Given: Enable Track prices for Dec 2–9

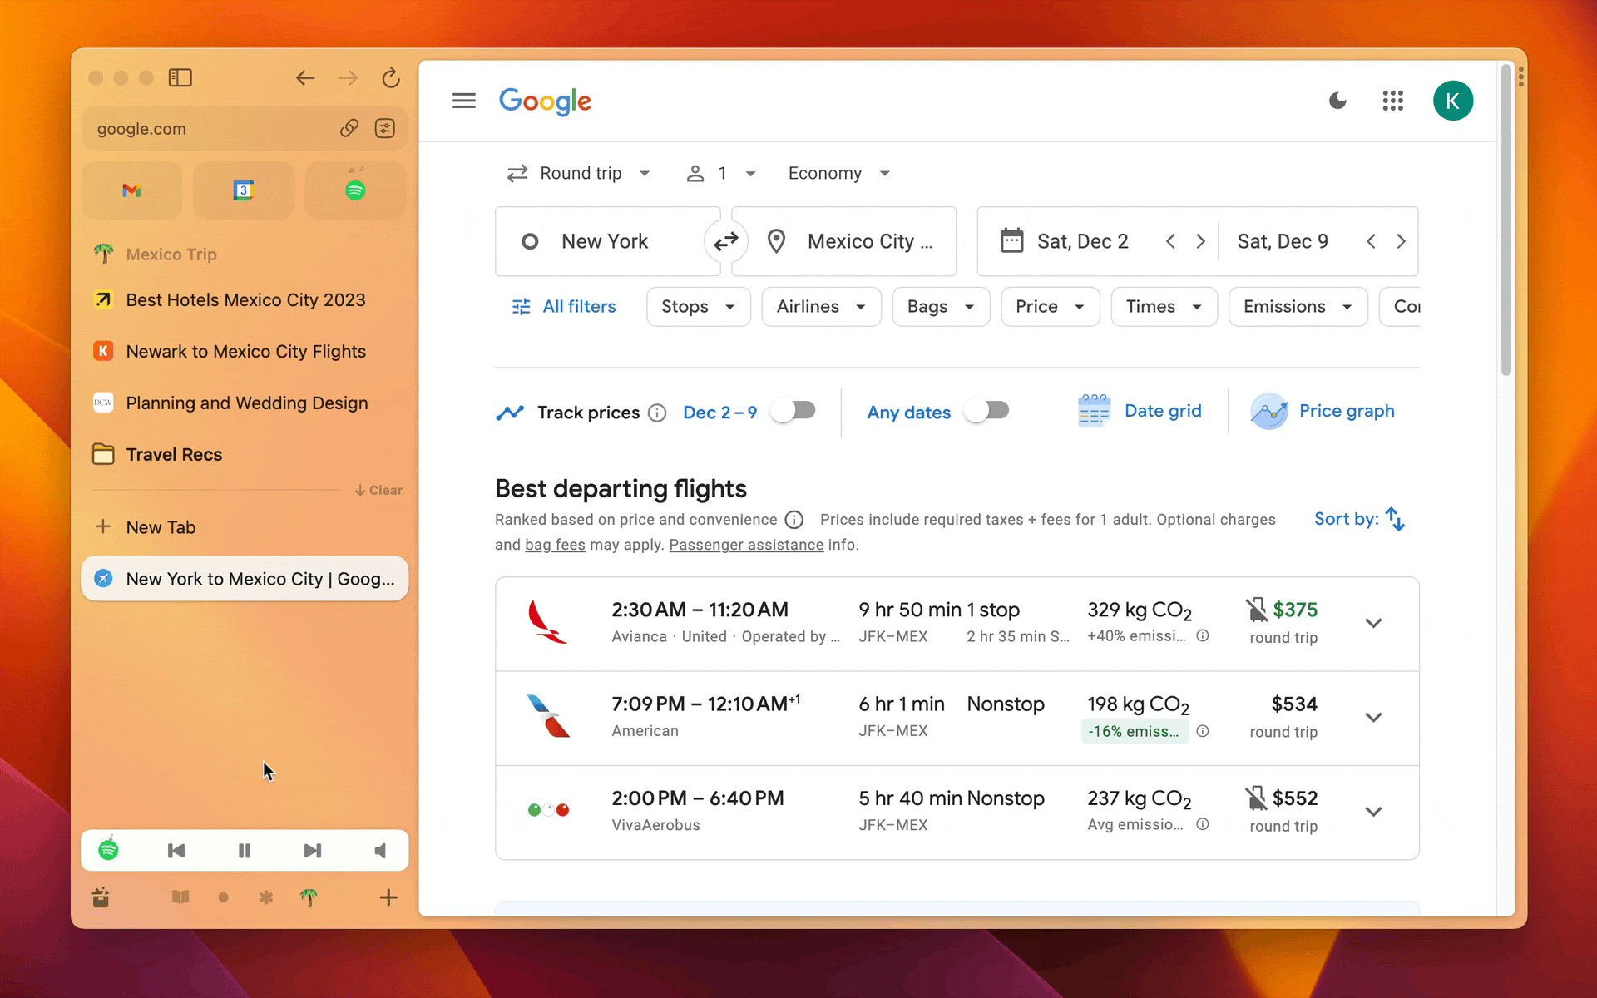Looking at the screenshot, I should click(793, 411).
